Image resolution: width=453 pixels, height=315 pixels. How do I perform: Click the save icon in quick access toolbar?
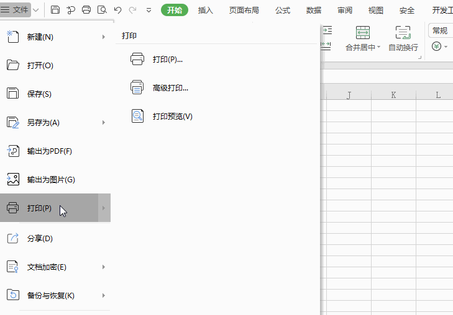click(55, 10)
